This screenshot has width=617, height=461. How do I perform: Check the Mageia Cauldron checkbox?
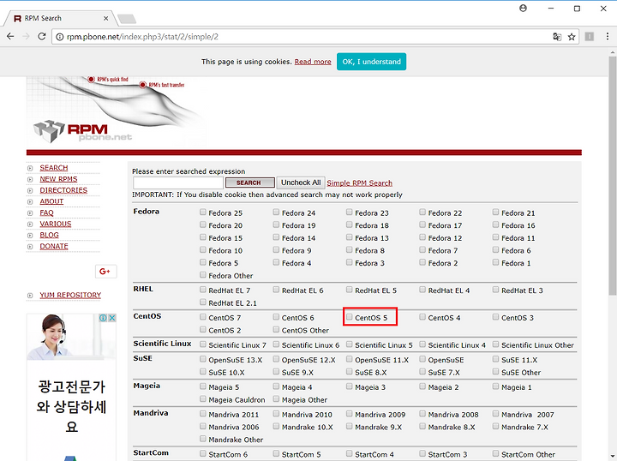pyautogui.click(x=202, y=398)
